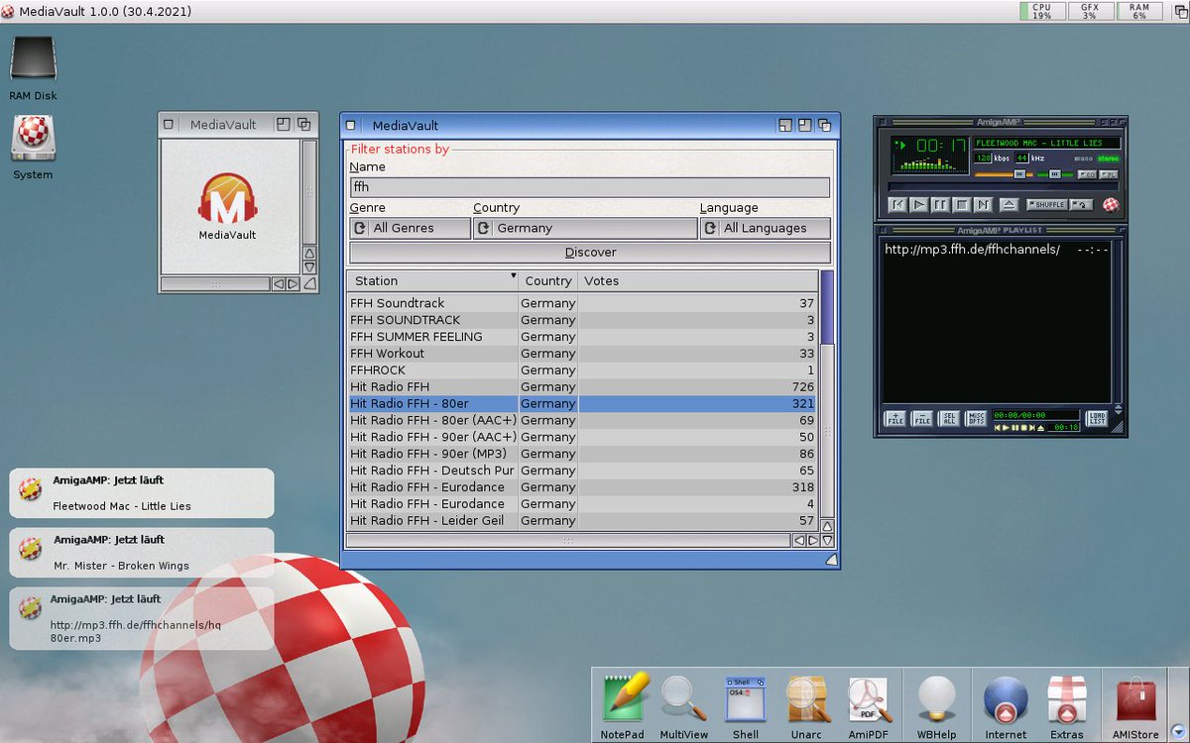Open the Country chooser Germany
Viewport: 1190px width, 743px height.
pos(585,228)
